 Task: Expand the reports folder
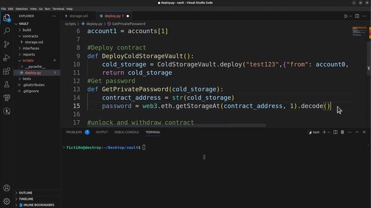[37, 54]
